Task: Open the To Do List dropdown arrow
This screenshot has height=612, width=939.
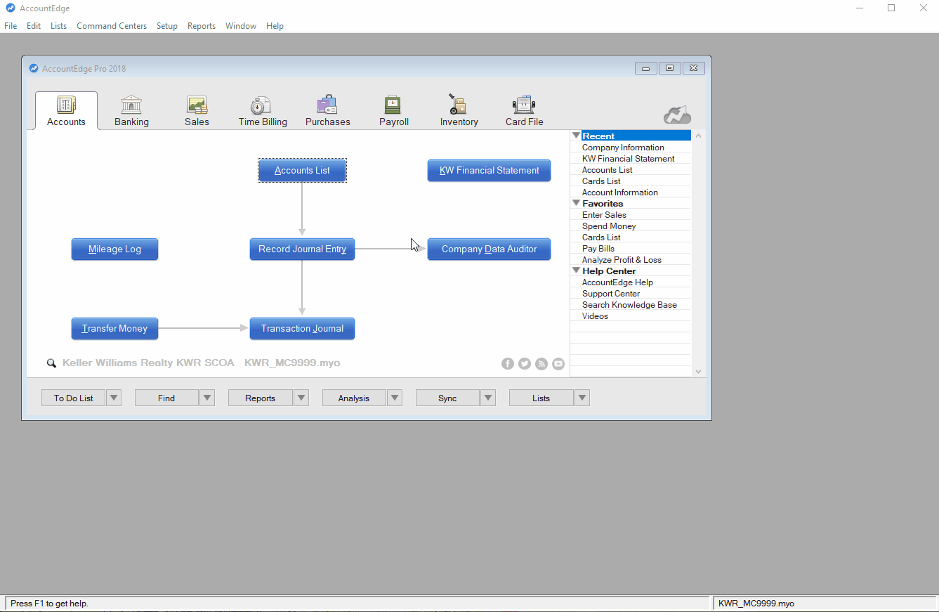Action: (x=114, y=398)
